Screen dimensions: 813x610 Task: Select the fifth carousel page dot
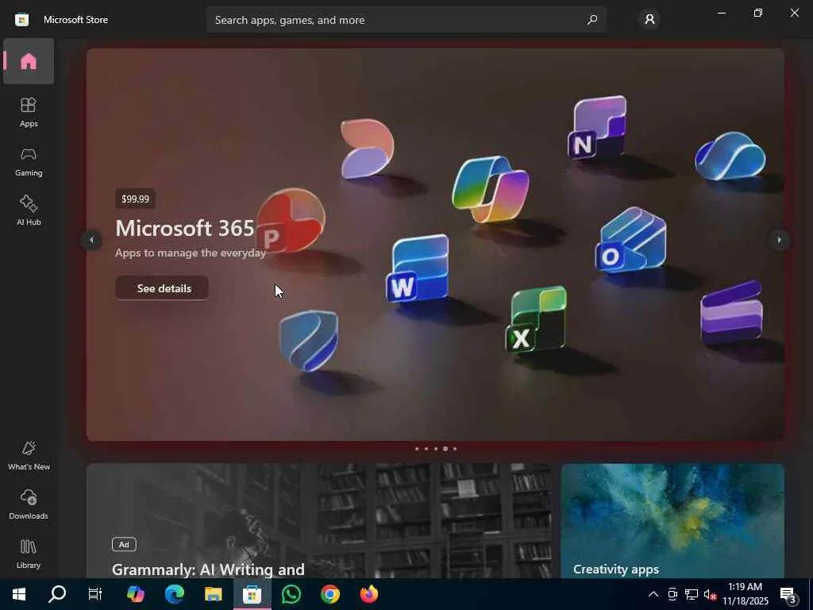tap(455, 449)
